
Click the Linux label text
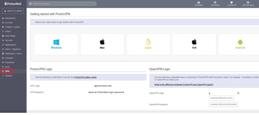148,48
